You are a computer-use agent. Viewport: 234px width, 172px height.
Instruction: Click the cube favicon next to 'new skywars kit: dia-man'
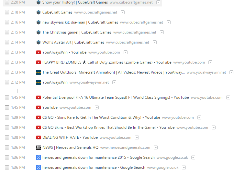[x=39, y=22]
